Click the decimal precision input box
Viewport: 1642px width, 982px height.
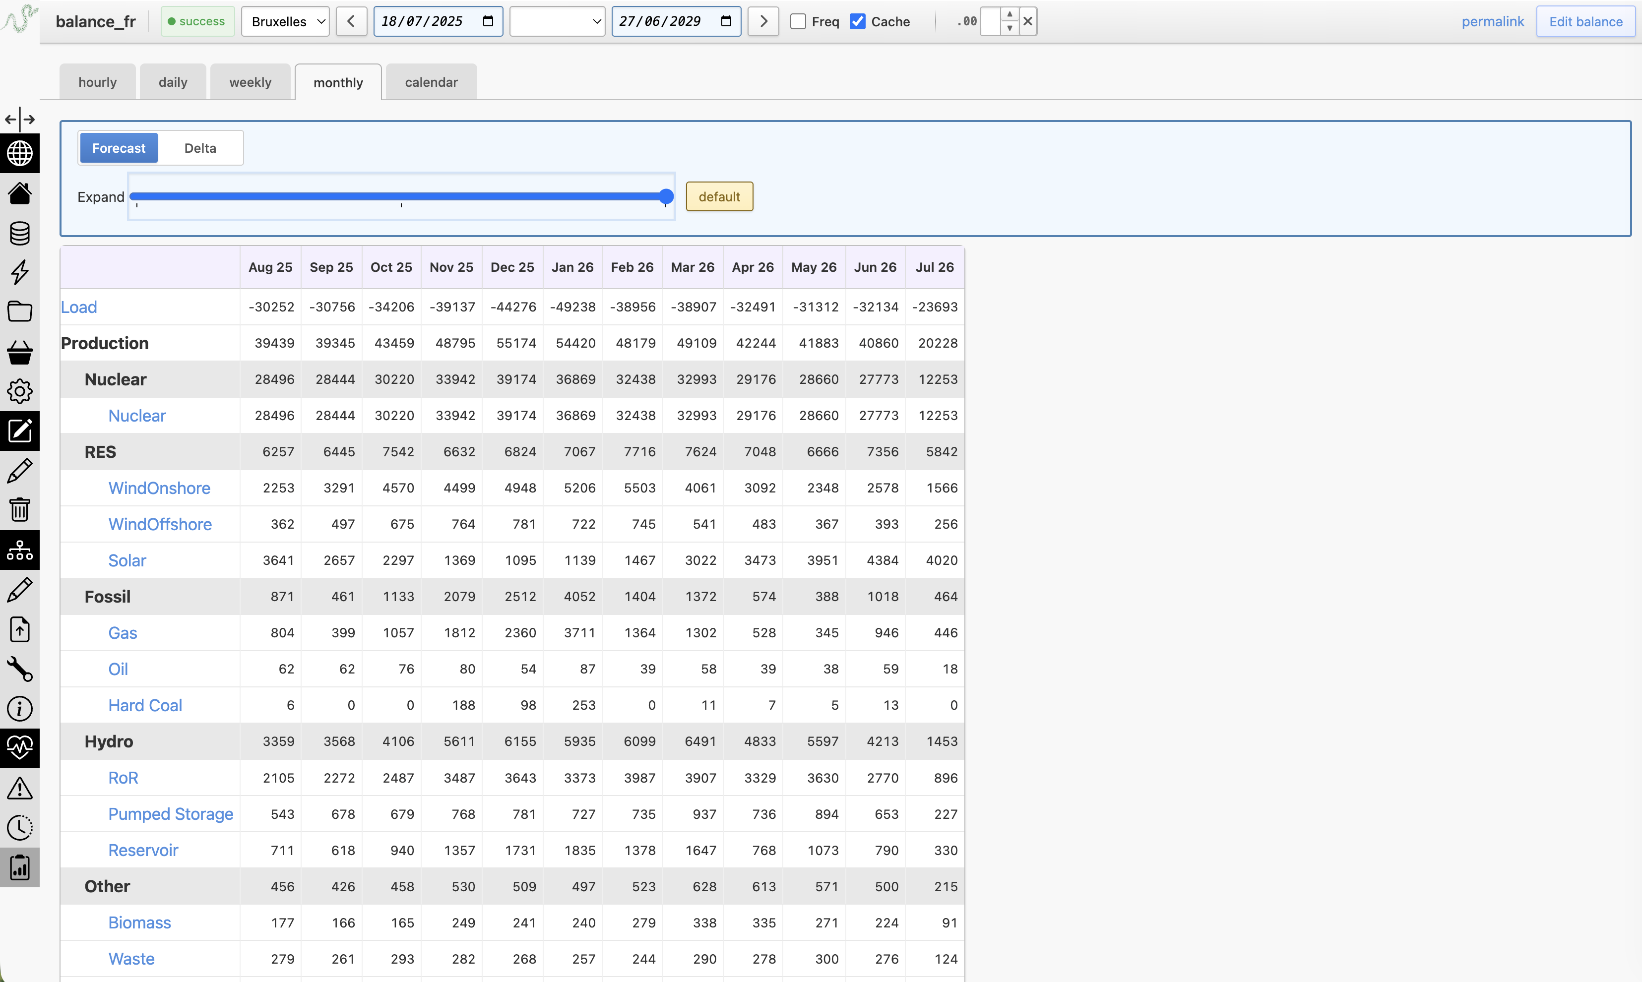991,21
